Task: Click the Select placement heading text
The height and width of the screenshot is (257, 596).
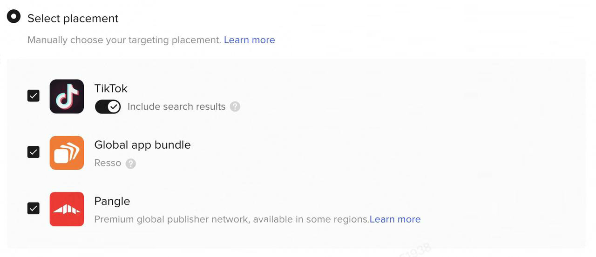Action: coord(73,19)
